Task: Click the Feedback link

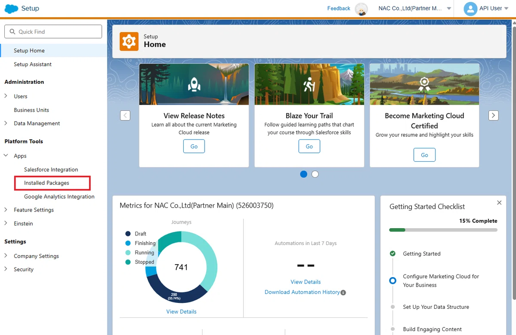Action: tap(339, 9)
